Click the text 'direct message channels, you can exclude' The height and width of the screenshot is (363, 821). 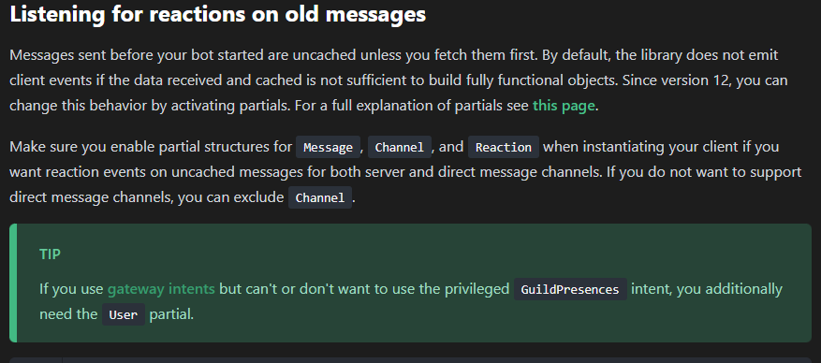[x=147, y=197]
